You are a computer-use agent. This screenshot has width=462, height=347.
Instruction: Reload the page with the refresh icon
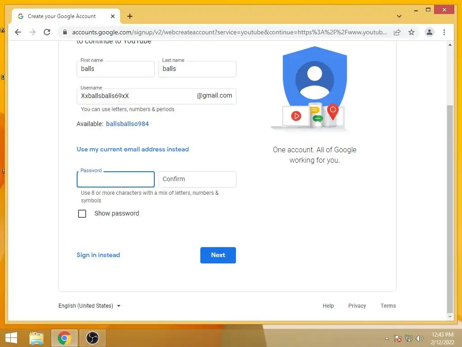pyautogui.click(x=47, y=32)
